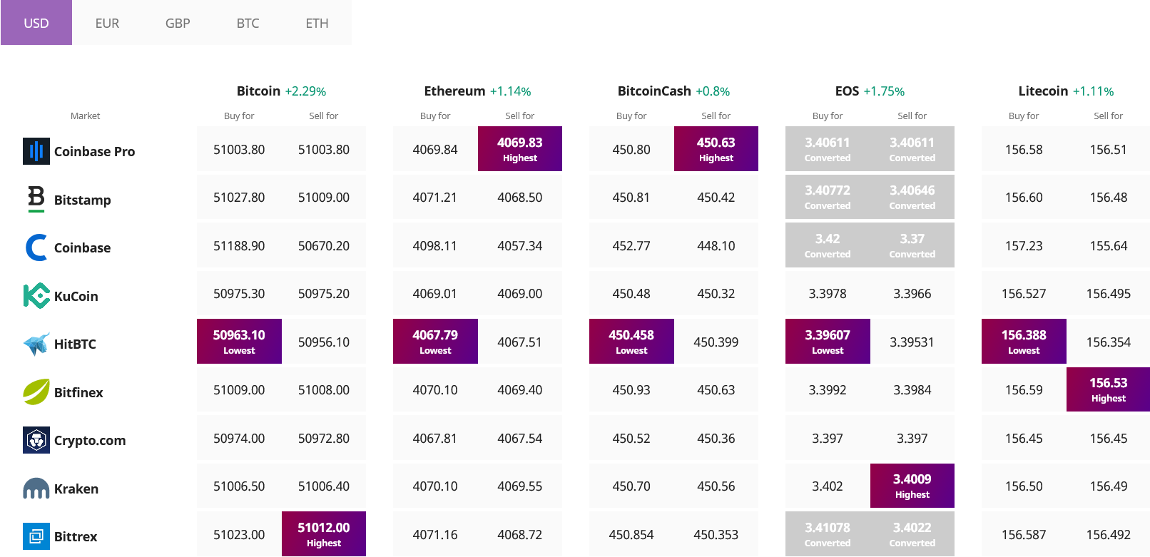Click Bitstamp converted EOS buy 3.40772
Viewport: 1150px width, 557px height.
tap(828, 197)
